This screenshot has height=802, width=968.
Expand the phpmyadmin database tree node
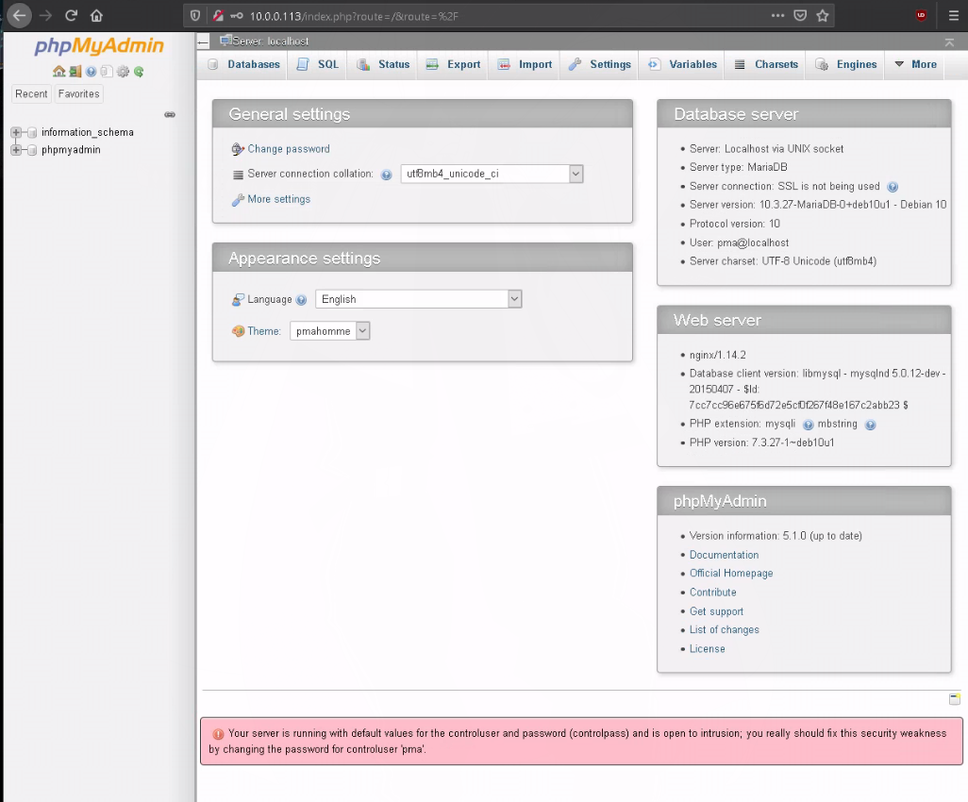(x=16, y=149)
